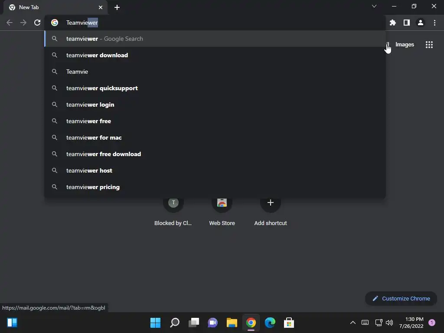444x333 pixels.
Task: Choose 'teamviewer free download' suggestion
Action: [215, 154]
